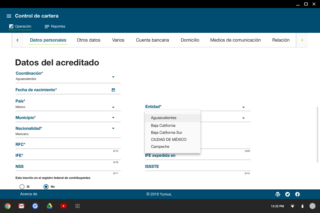Click the 'Acerca de' footer link
320x213 pixels.
(29, 194)
